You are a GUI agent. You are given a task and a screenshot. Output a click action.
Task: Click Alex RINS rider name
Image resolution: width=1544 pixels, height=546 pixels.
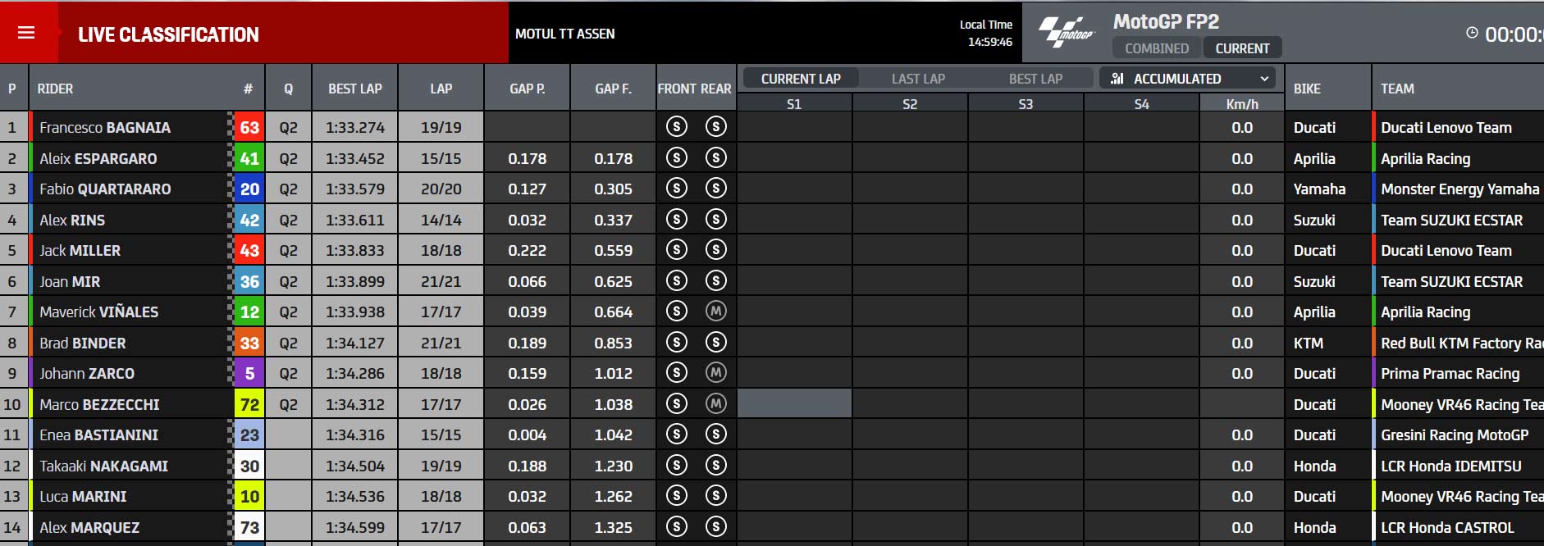tap(72, 220)
